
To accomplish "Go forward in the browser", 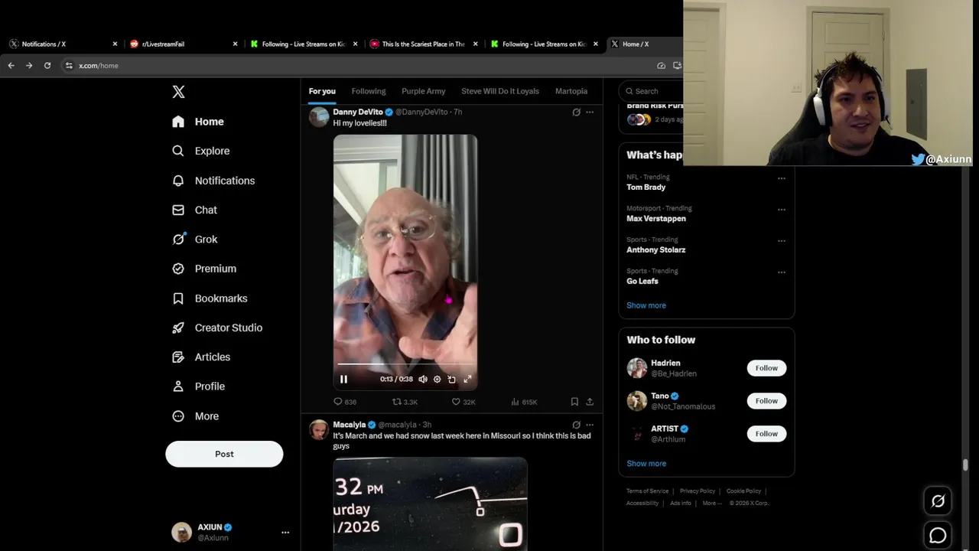I will (29, 66).
